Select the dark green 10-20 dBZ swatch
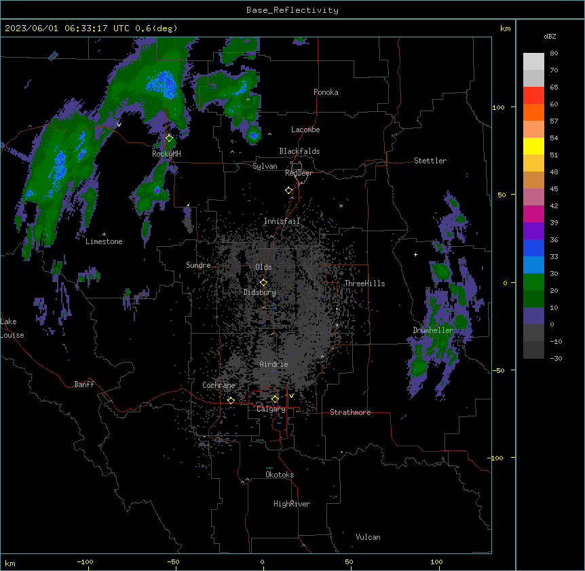Viewport: 585px width, 571px height. click(x=533, y=299)
